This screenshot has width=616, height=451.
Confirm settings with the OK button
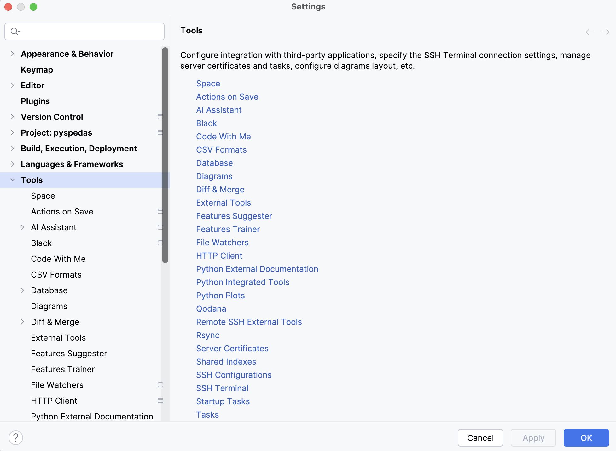click(586, 438)
